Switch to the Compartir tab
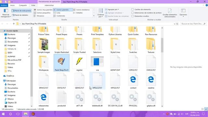 click(23, 5)
